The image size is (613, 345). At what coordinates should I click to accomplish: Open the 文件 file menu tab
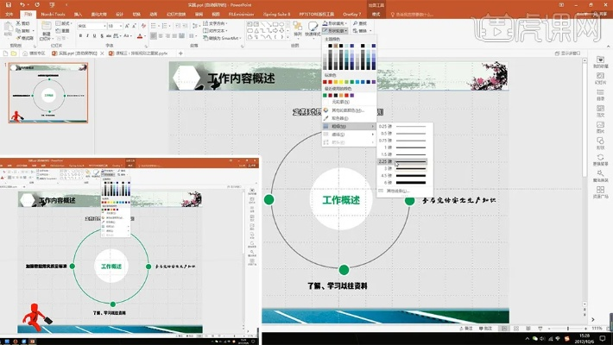(x=9, y=15)
